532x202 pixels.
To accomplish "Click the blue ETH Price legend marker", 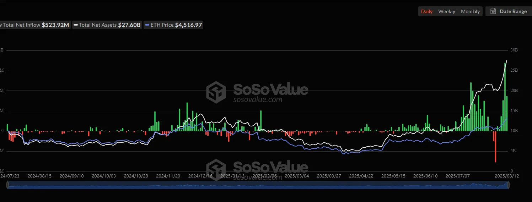I will (147, 25).
